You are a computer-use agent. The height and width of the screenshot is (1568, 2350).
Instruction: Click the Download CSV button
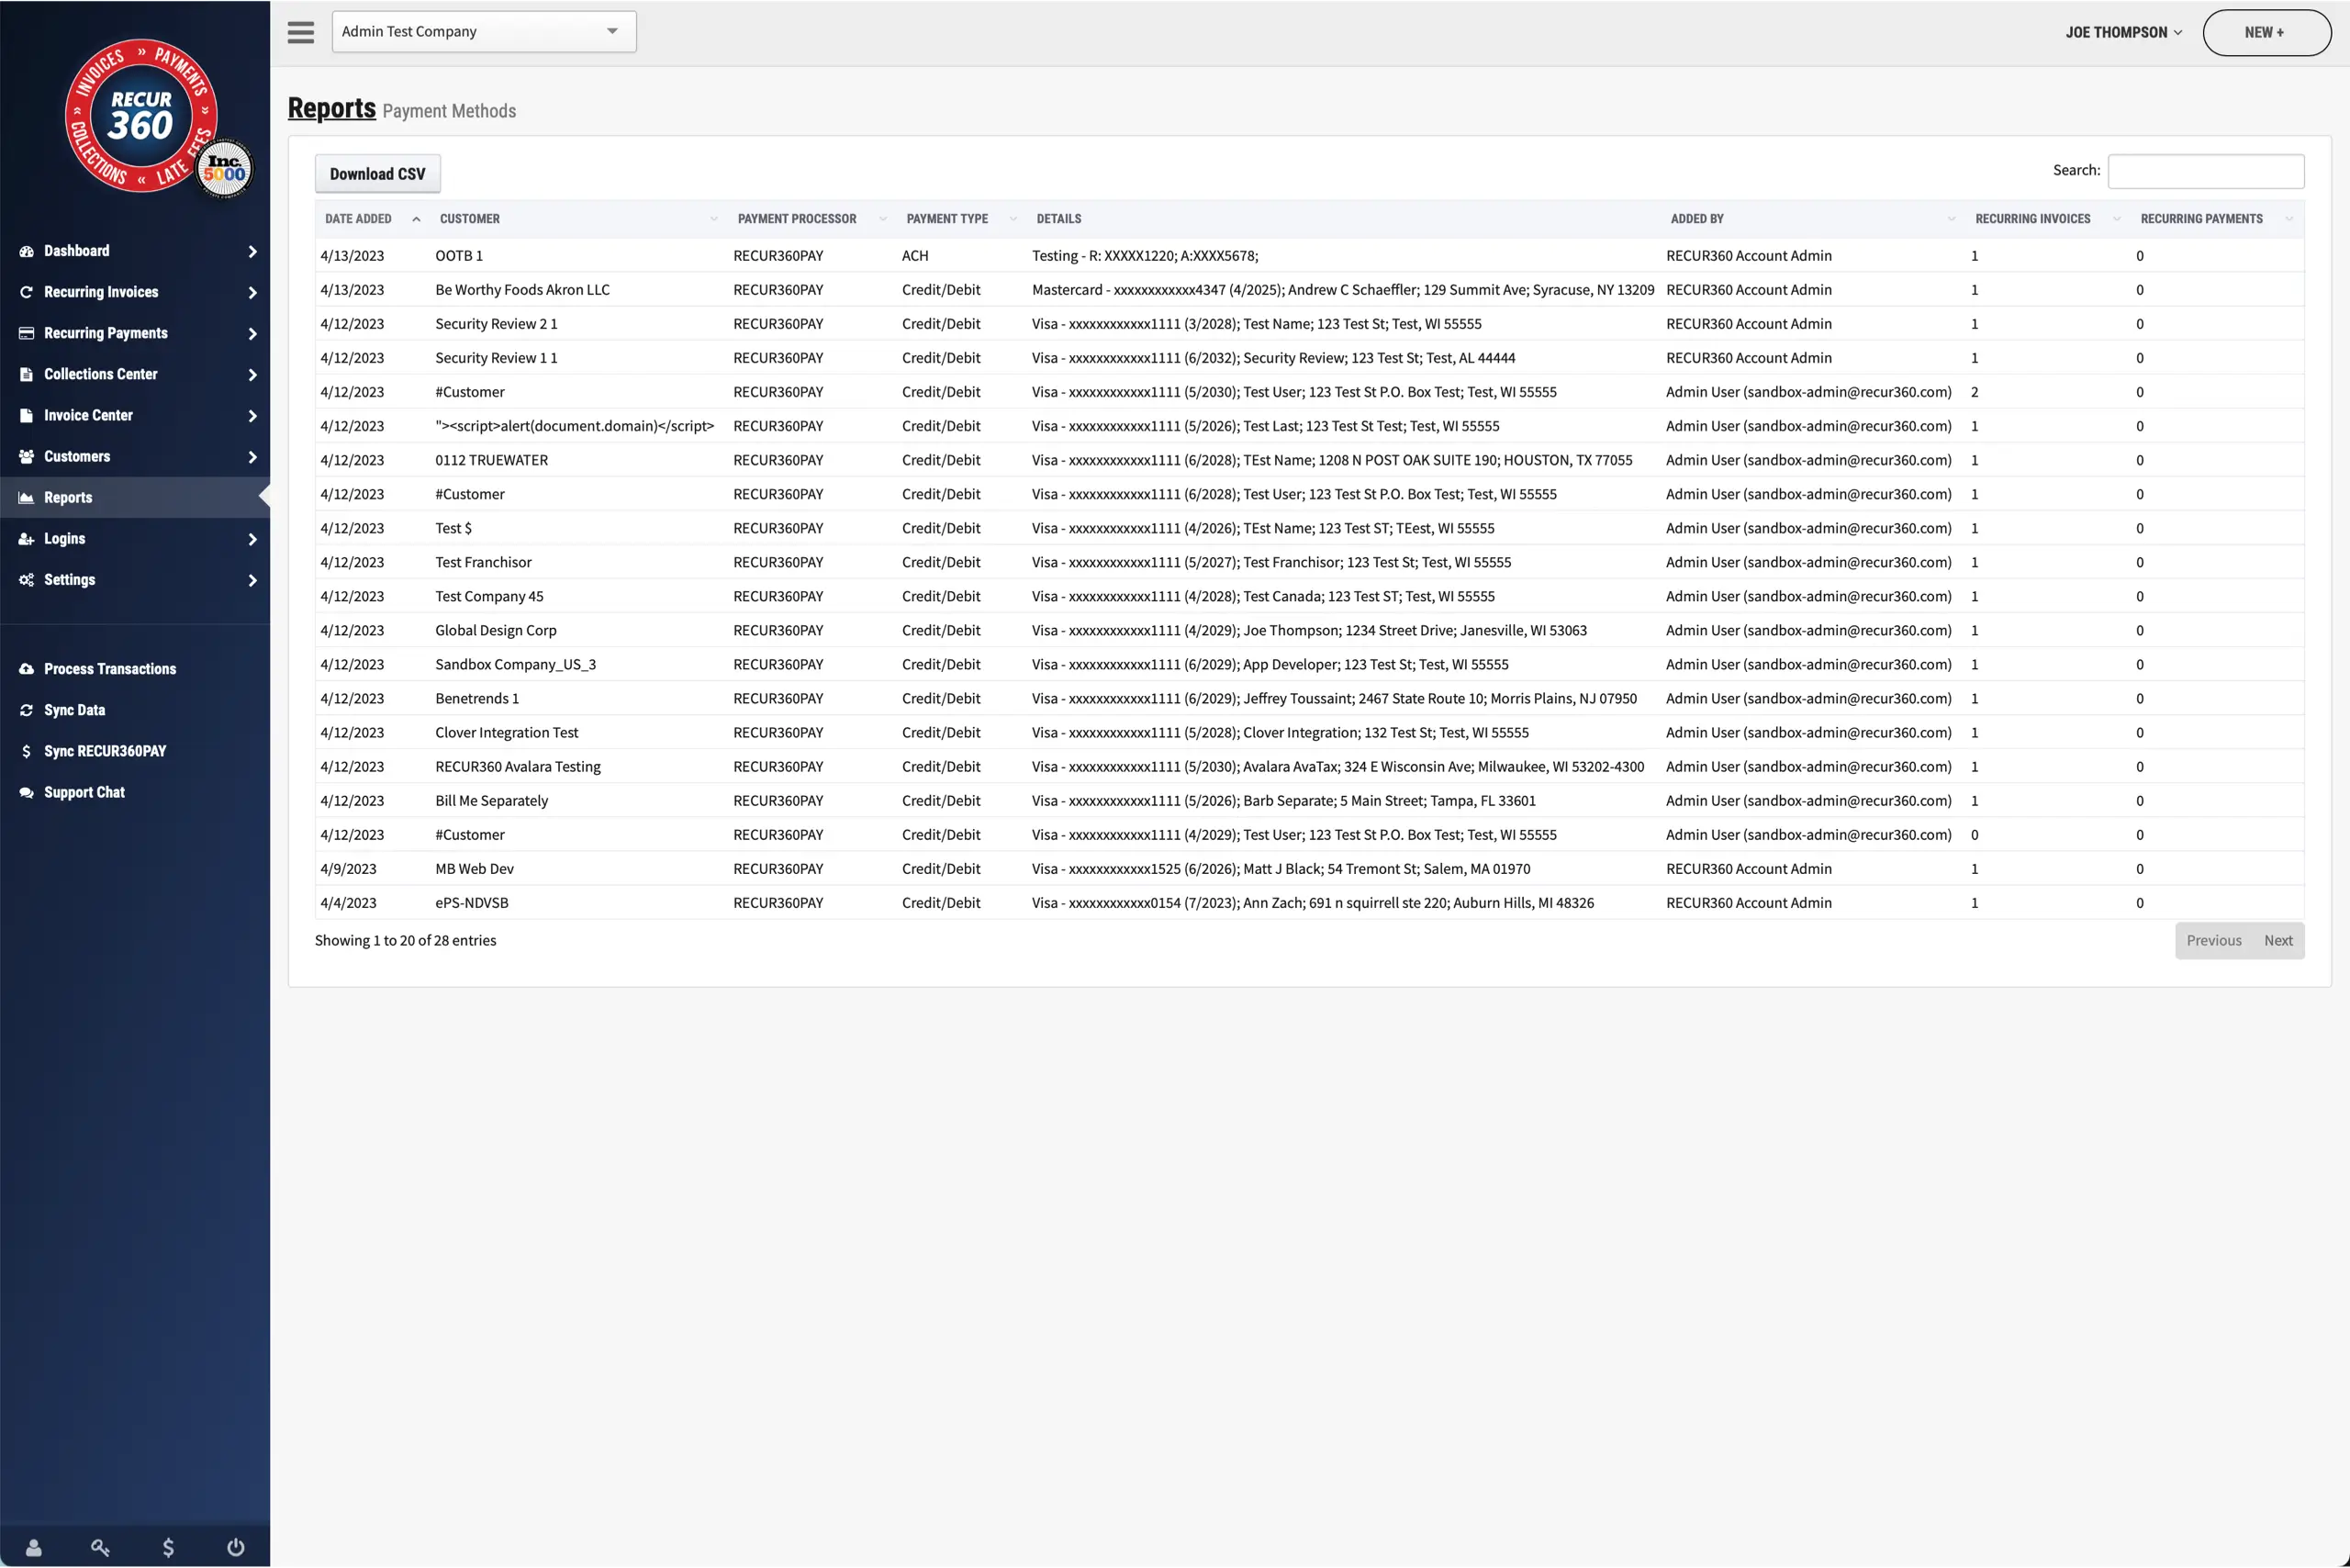[377, 173]
